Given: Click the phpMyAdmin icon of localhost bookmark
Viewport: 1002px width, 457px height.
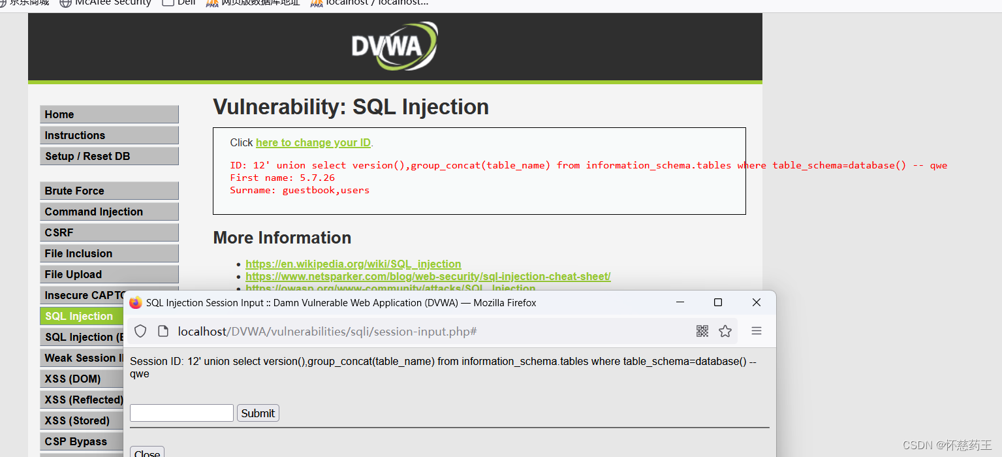Looking at the screenshot, I should [x=317, y=3].
